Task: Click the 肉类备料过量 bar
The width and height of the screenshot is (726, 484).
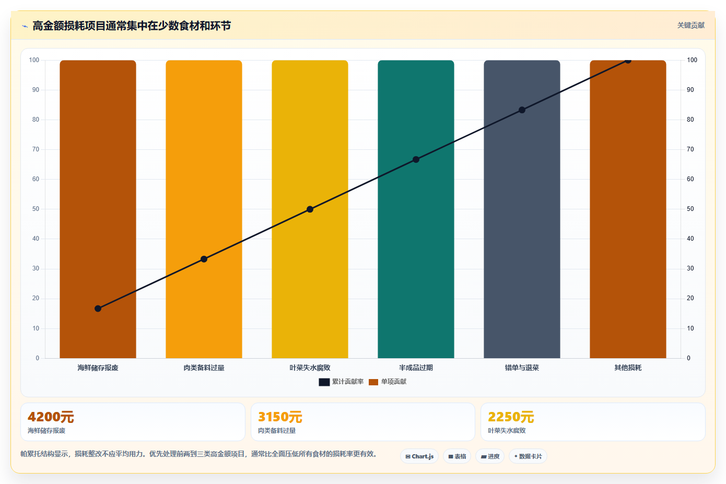Action: pos(204,209)
